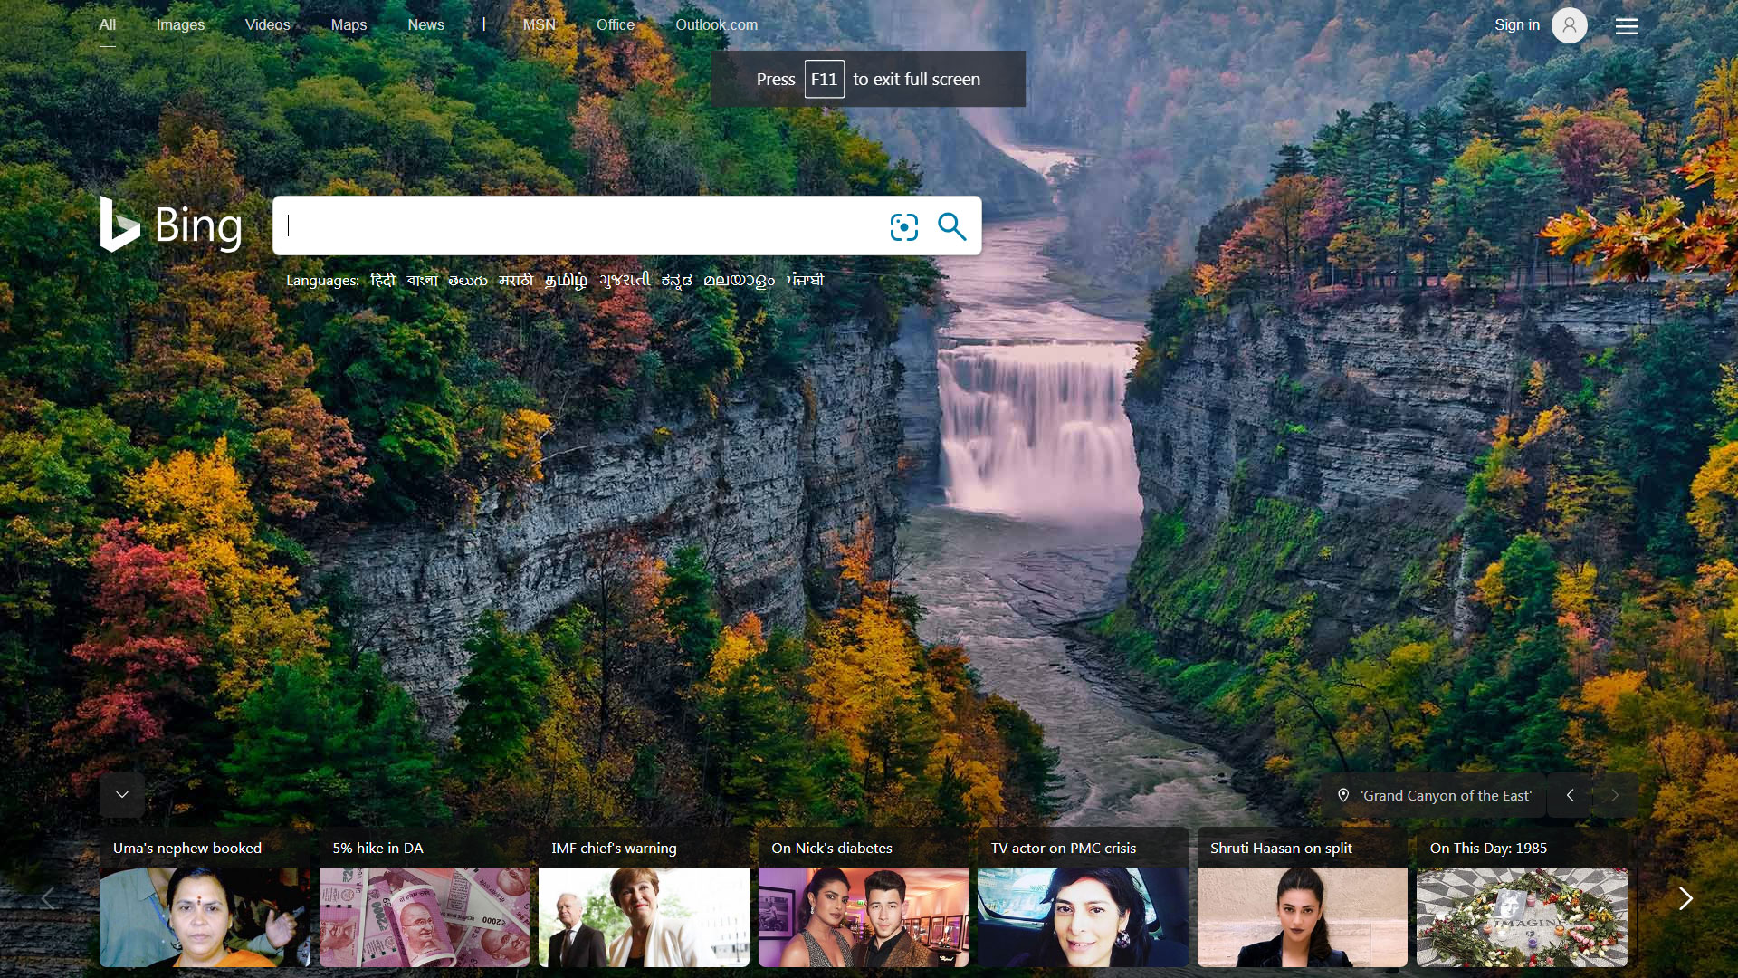The image size is (1738, 978).
Task: Switch to the Images tab
Action: (x=180, y=25)
